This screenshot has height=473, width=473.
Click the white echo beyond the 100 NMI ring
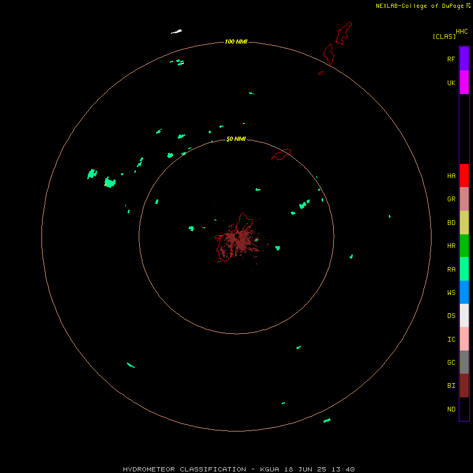click(x=177, y=32)
